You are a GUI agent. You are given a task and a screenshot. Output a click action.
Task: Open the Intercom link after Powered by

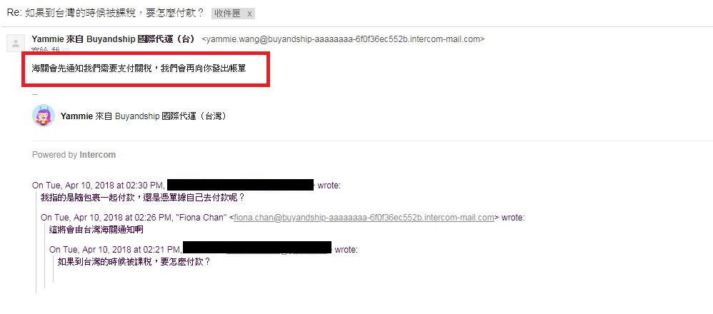click(97, 155)
